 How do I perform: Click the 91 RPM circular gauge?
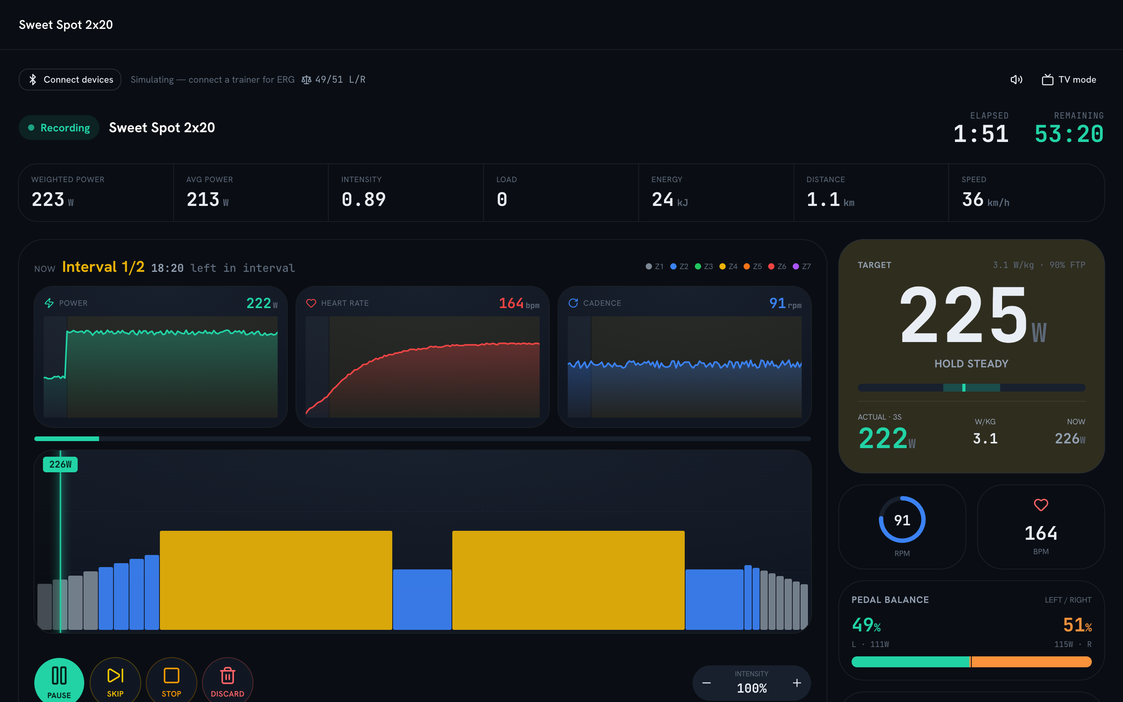tap(902, 519)
